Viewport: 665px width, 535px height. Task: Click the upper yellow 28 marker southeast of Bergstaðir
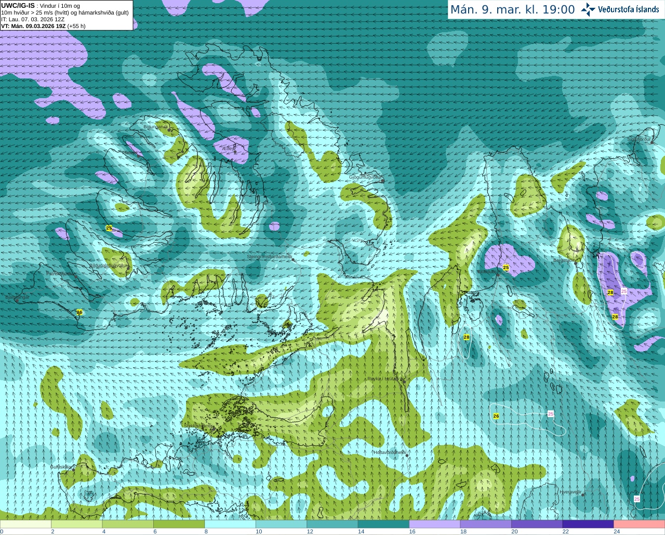pyautogui.click(x=610, y=292)
